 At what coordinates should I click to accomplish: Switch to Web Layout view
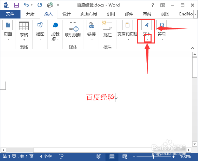pyautogui.click(x=125, y=157)
